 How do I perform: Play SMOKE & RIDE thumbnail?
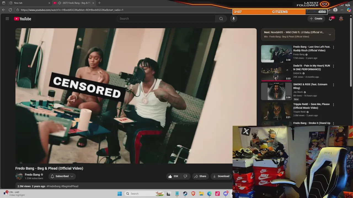pyautogui.click(x=276, y=91)
